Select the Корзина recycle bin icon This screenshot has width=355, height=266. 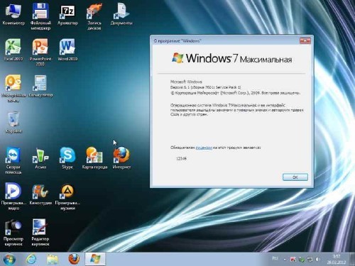[13, 123]
